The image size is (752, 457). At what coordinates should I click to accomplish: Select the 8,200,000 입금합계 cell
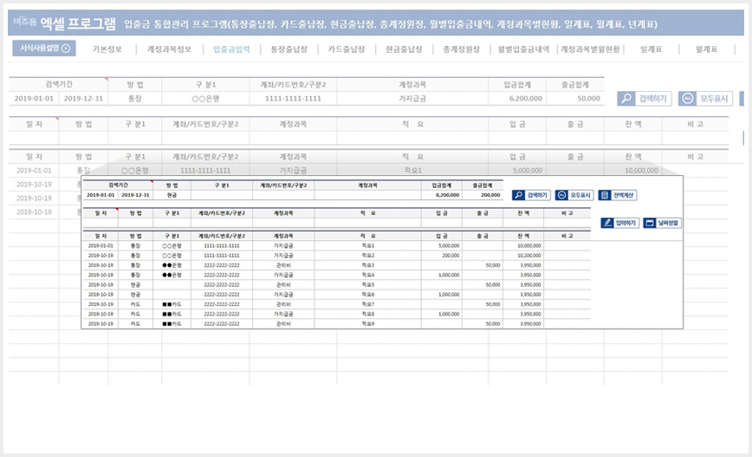click(441, 195)
